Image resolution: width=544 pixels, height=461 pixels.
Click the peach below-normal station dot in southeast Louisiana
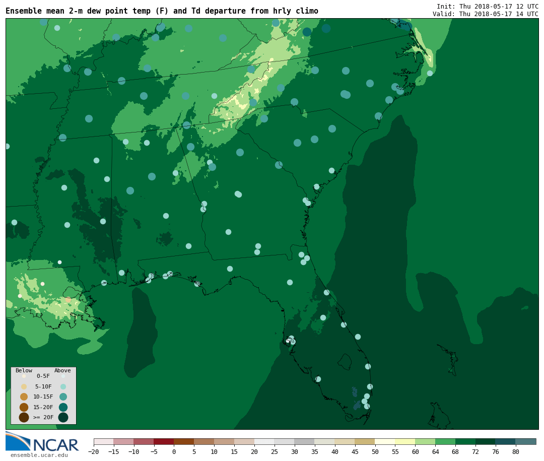pos(68,300)
